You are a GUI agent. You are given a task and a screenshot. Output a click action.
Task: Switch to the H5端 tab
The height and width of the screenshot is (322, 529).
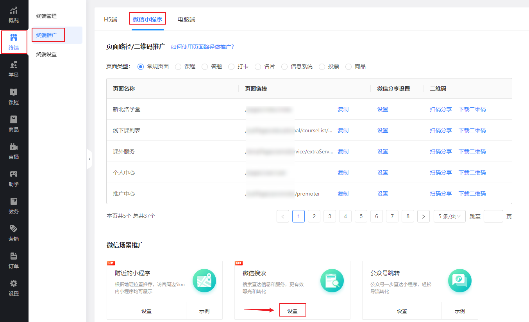coord(111,19)
